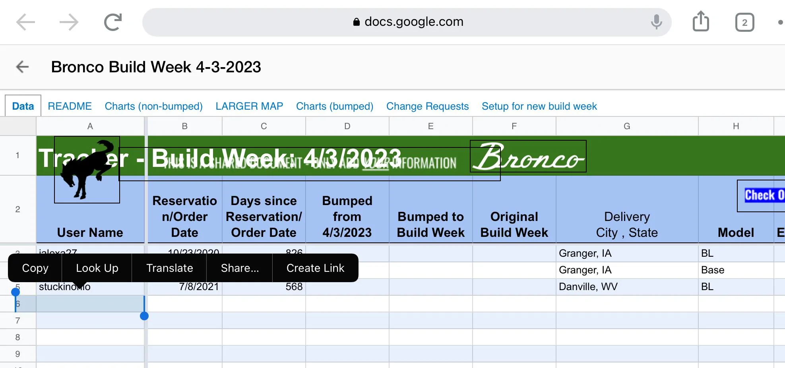Switch to the Data sheet tab

tap(23, 106)
